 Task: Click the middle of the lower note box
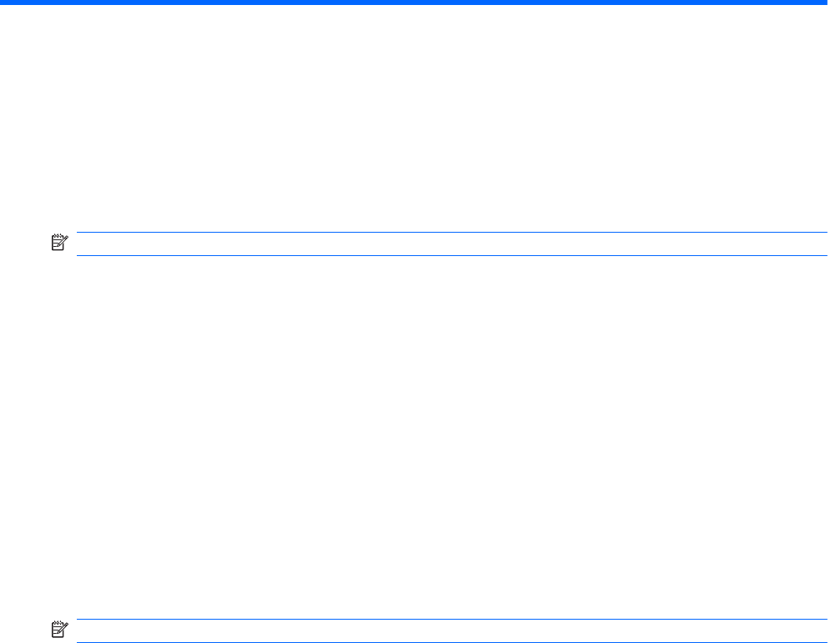coord(446,631)
